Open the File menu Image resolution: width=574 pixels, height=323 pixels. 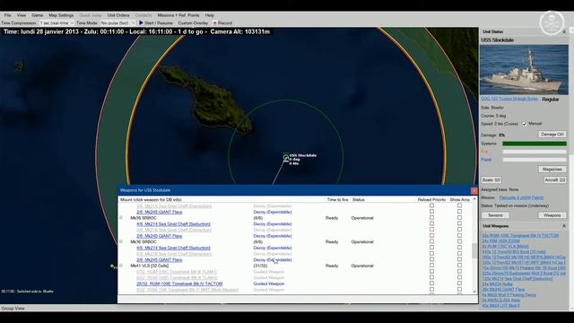(x=7, y=15)
